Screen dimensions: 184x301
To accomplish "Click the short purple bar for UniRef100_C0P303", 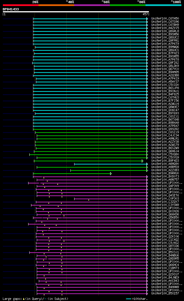I will (x=111, y=199).
